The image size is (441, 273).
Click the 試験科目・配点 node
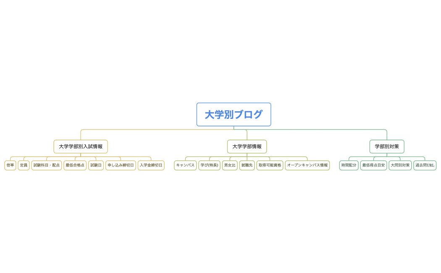pos(47,165)
